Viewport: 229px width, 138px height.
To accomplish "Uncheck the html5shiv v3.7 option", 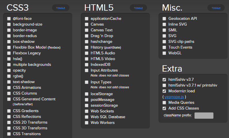I will pos(164,80).
